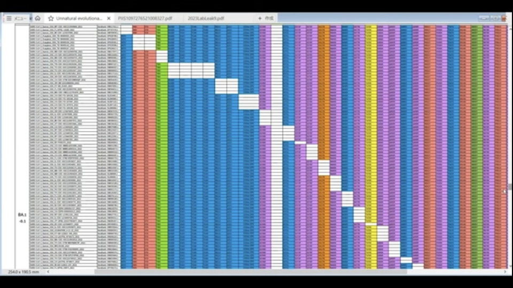This screenshot has height=288, width=513.
Task: Click the horizontal scrollbar thumb
Action: click(x=251, y=271)
